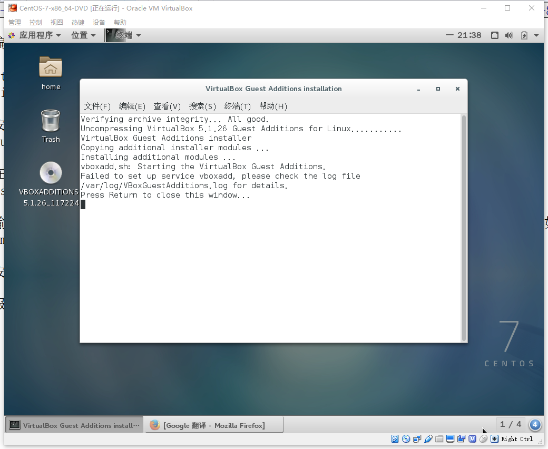548x449 pixels.
Task: Click the hard disk activity icon in status bar
Action: click(395, 439)
